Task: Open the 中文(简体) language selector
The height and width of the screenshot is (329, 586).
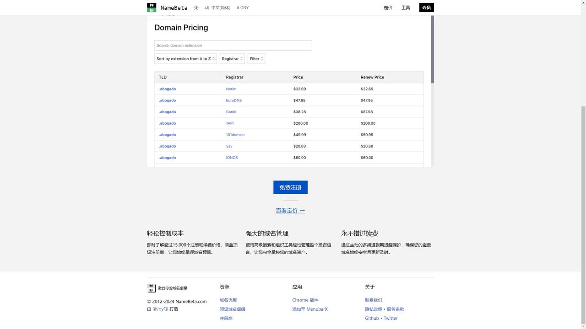Action: [x=217, y=8]
